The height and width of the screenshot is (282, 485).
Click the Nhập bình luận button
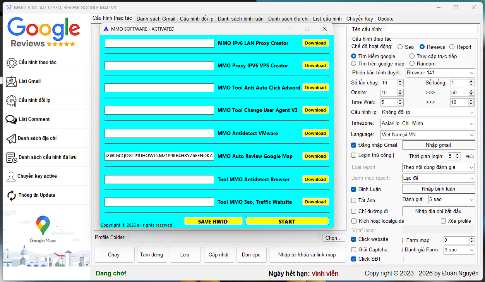pos(439,189)
